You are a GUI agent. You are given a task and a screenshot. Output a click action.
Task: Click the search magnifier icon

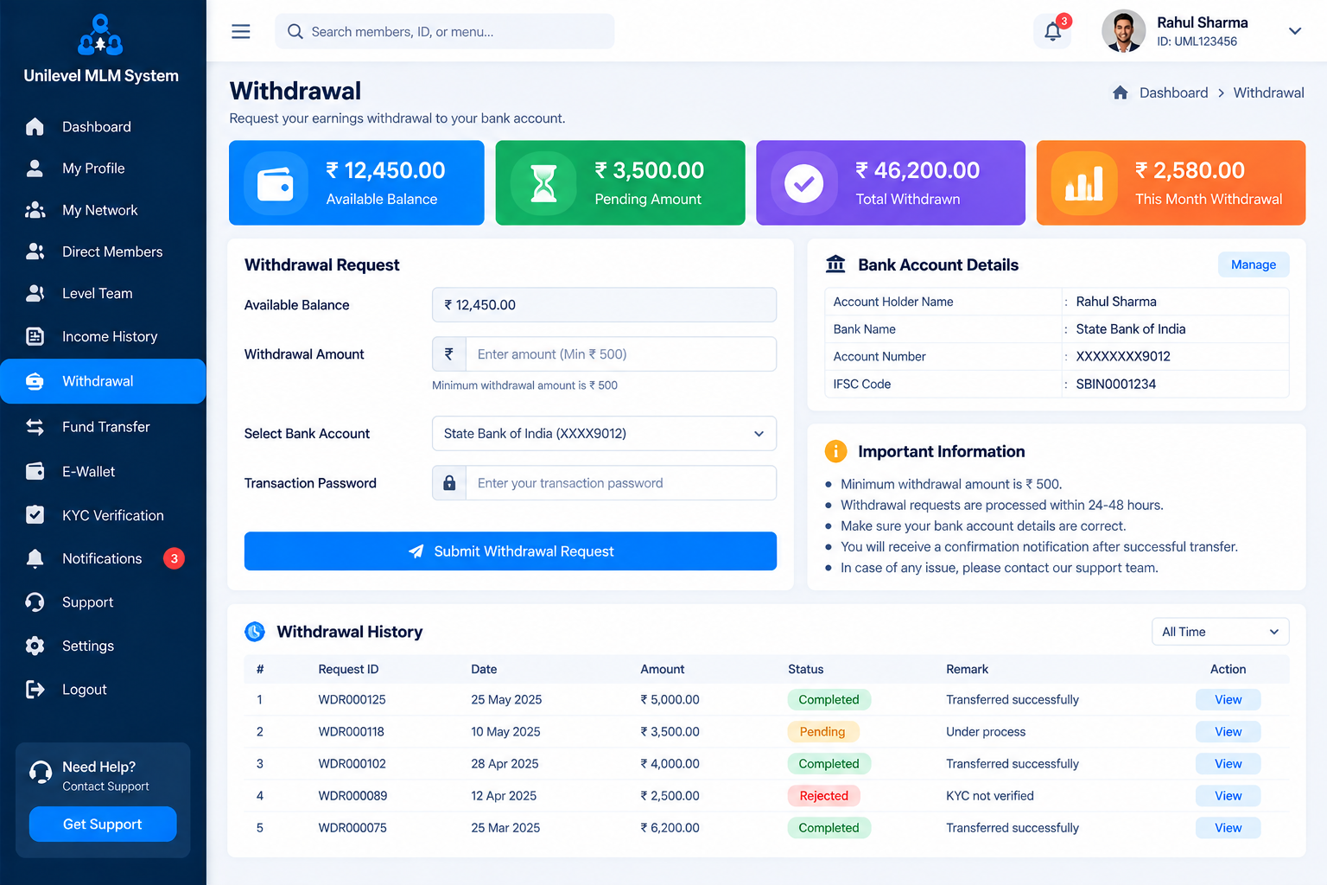[x=295, y=32]
